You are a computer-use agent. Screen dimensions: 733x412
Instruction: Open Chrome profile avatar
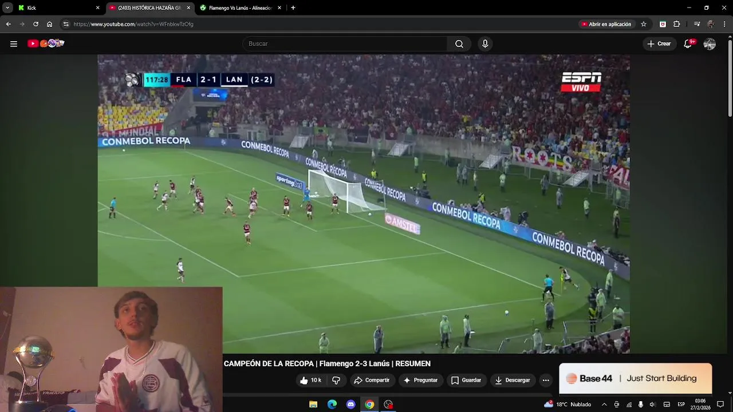711,24
